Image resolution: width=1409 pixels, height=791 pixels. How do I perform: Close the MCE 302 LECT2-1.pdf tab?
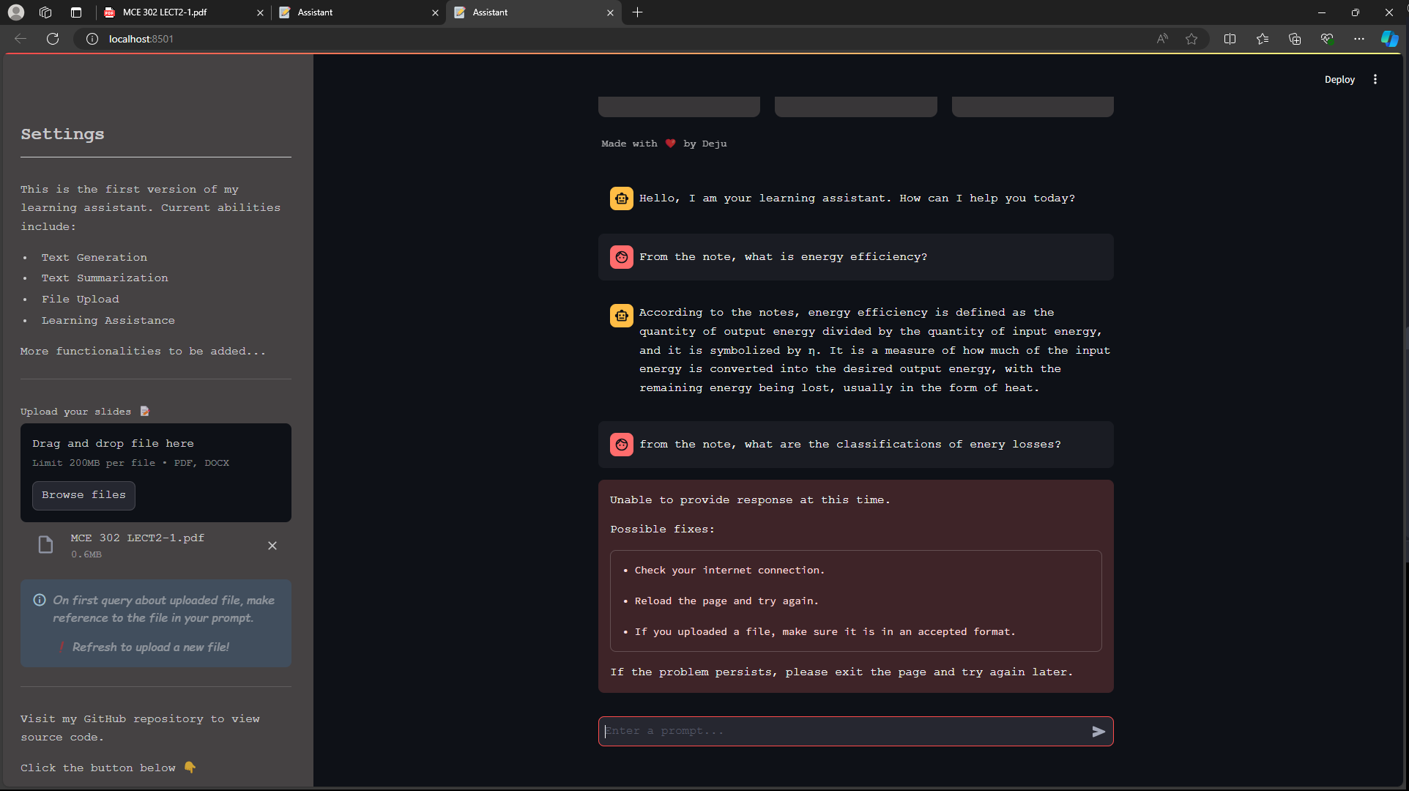[x=260, y=12]
